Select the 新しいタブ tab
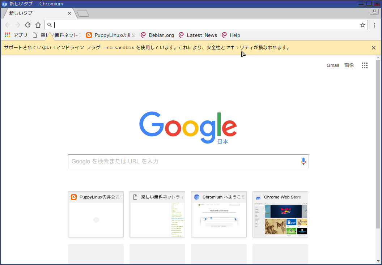The height and width of the screenshot is (265, 382). pyautogui.click(x=39, y=13)
